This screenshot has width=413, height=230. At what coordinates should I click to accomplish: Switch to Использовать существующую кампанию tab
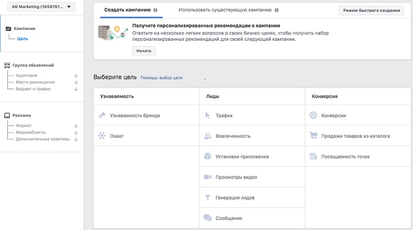[225, 10]
